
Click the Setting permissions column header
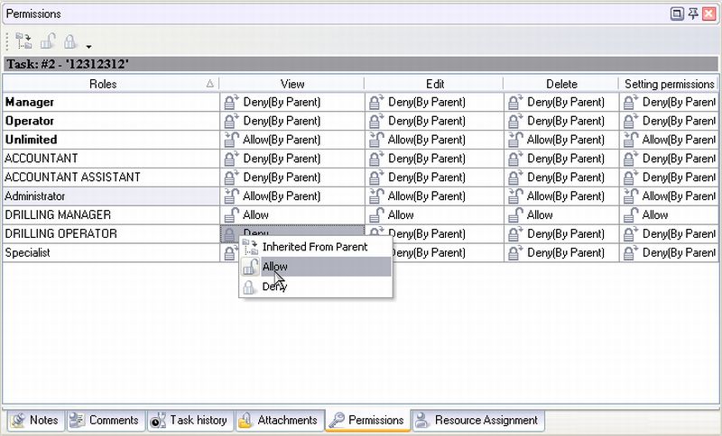[x=669, y=84]
